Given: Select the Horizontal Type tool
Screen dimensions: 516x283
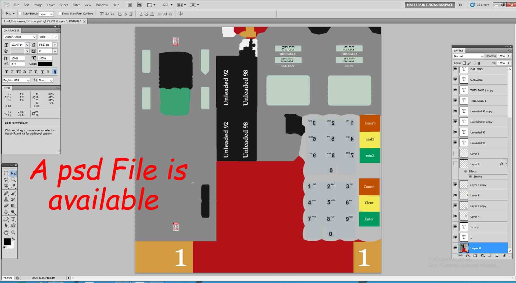Looking at the screenshot, I should point(13,219).
